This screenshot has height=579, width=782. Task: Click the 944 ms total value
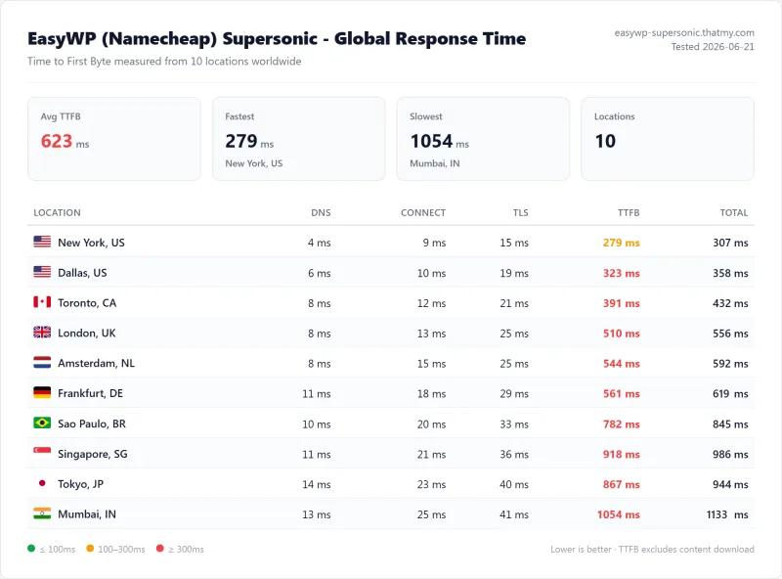coord(730,484)
